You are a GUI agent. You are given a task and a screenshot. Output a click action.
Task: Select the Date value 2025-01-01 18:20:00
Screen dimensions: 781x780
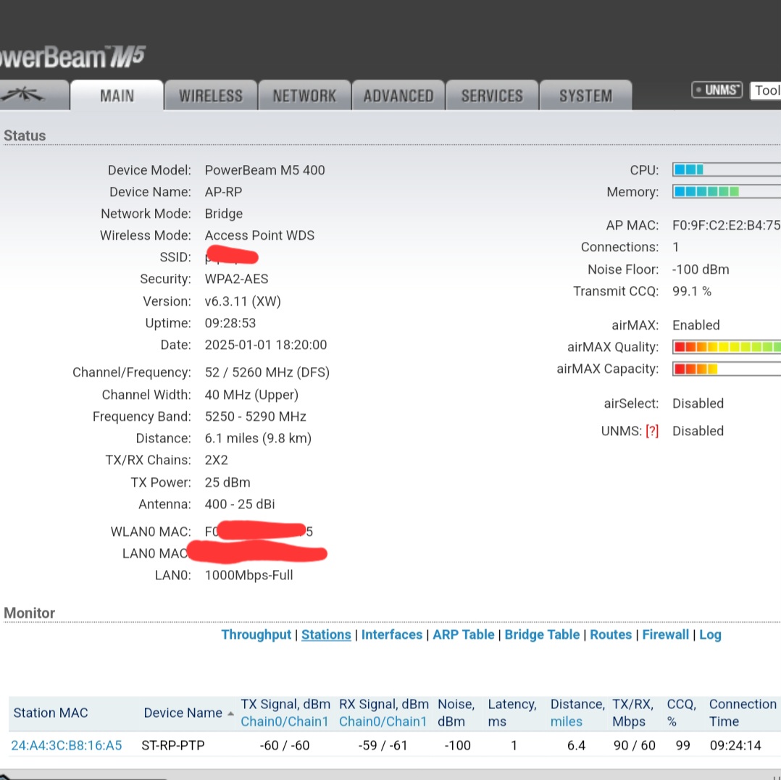265,345
